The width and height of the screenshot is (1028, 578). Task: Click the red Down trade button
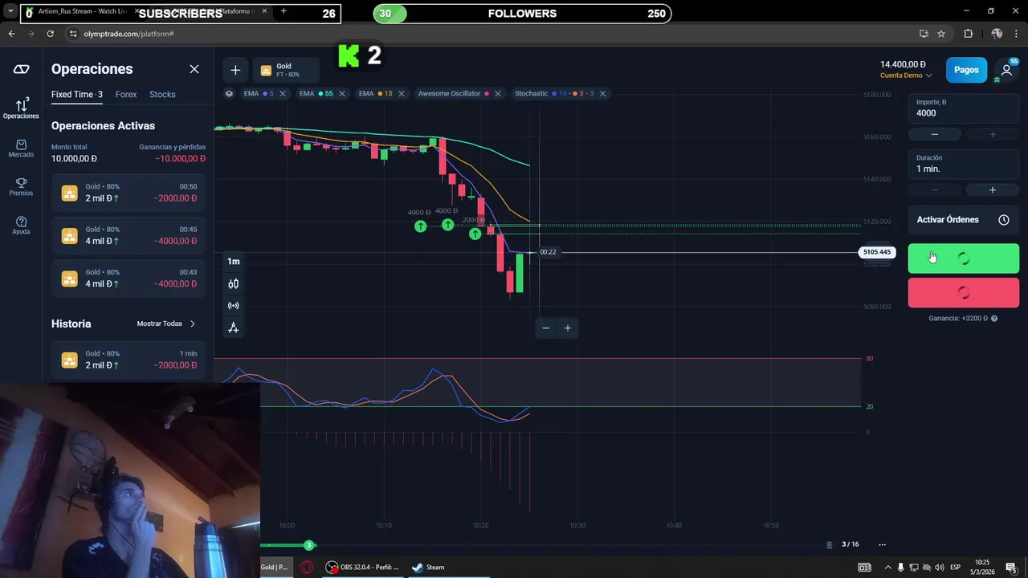pos(963,293)
